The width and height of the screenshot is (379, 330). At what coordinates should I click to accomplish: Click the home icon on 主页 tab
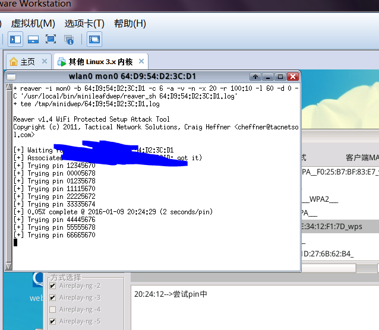pyautogui.click(x=14, y=62)
